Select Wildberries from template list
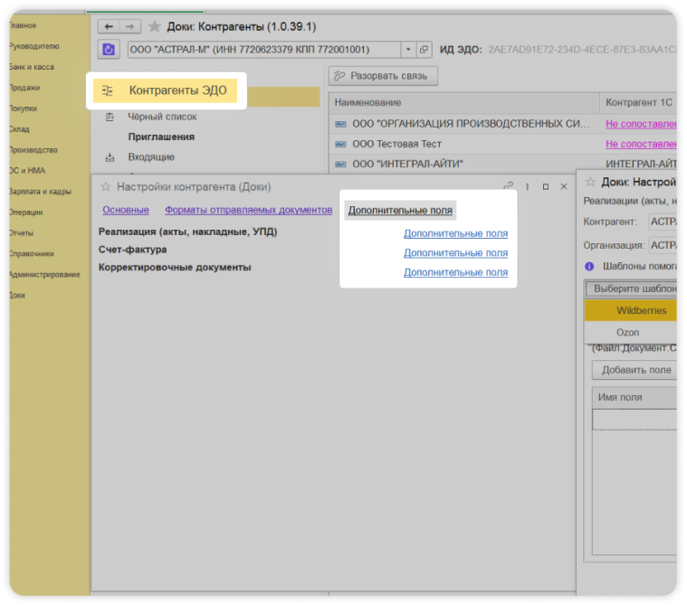Image resolution: width=687 pixels, height=606 pixels. click(641, 310)
